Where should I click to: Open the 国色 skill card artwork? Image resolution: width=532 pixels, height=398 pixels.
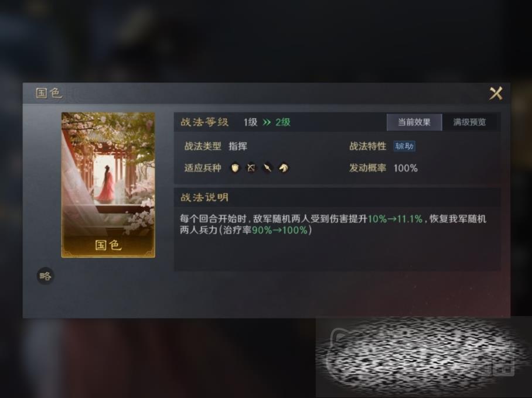[108, 185]
